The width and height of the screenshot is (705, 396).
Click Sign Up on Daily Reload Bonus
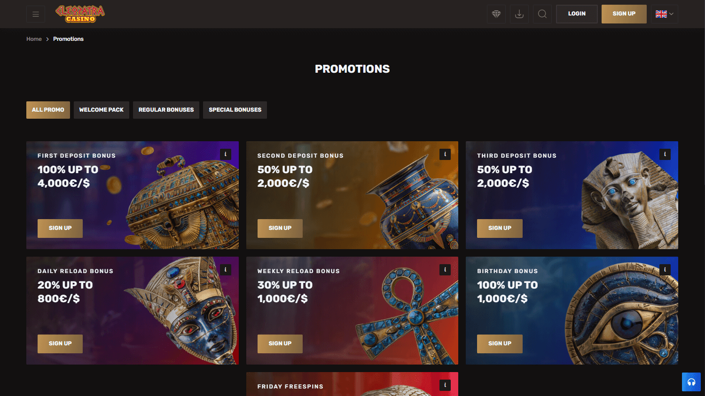pyautogui.click(x=60, y=343)
